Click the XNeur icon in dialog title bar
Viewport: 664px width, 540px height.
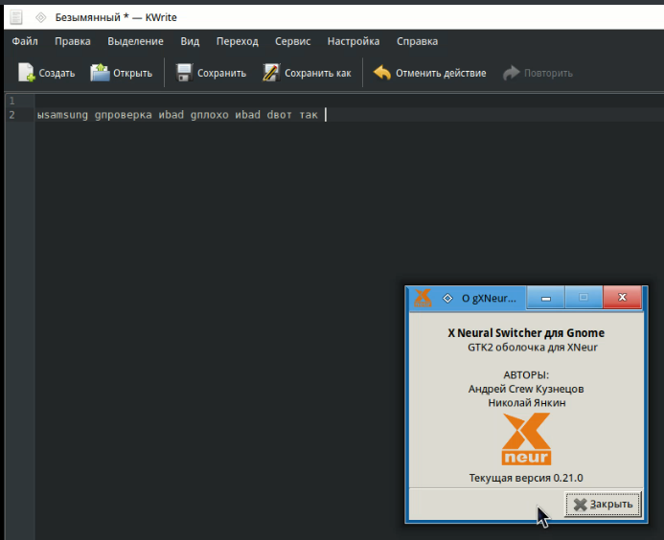pyautogui.click(x=423, y=298)
